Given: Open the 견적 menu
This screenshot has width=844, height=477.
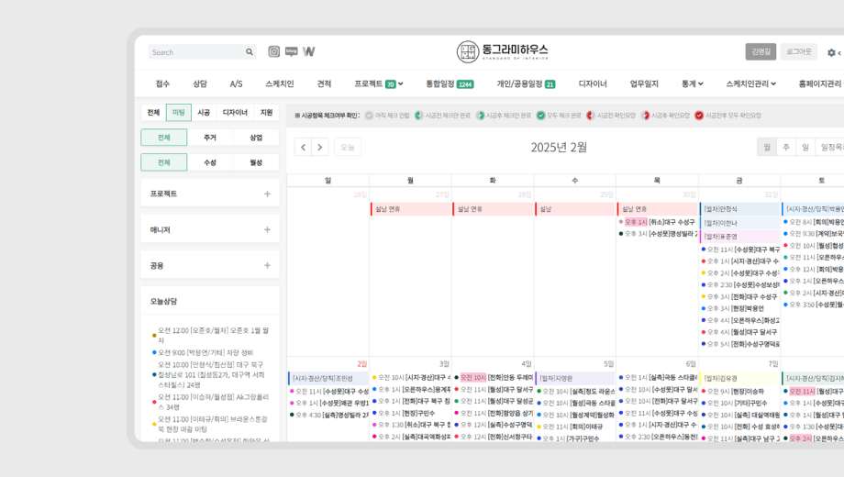Looking at the screenshot, I should 324,84.
